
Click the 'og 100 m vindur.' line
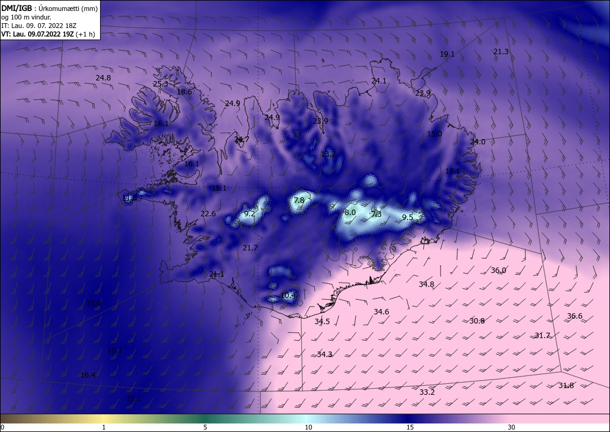pyautogui.click(x=26, y=17)
